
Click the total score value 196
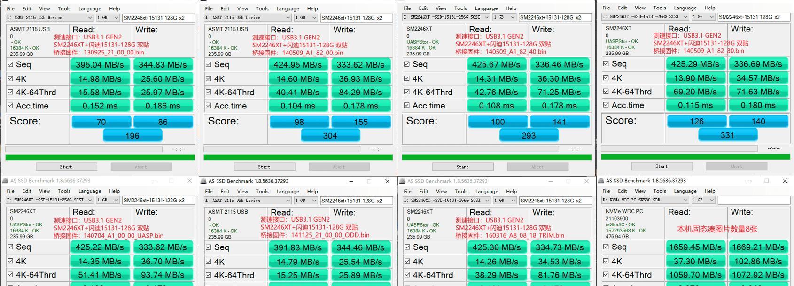(132, 136)
